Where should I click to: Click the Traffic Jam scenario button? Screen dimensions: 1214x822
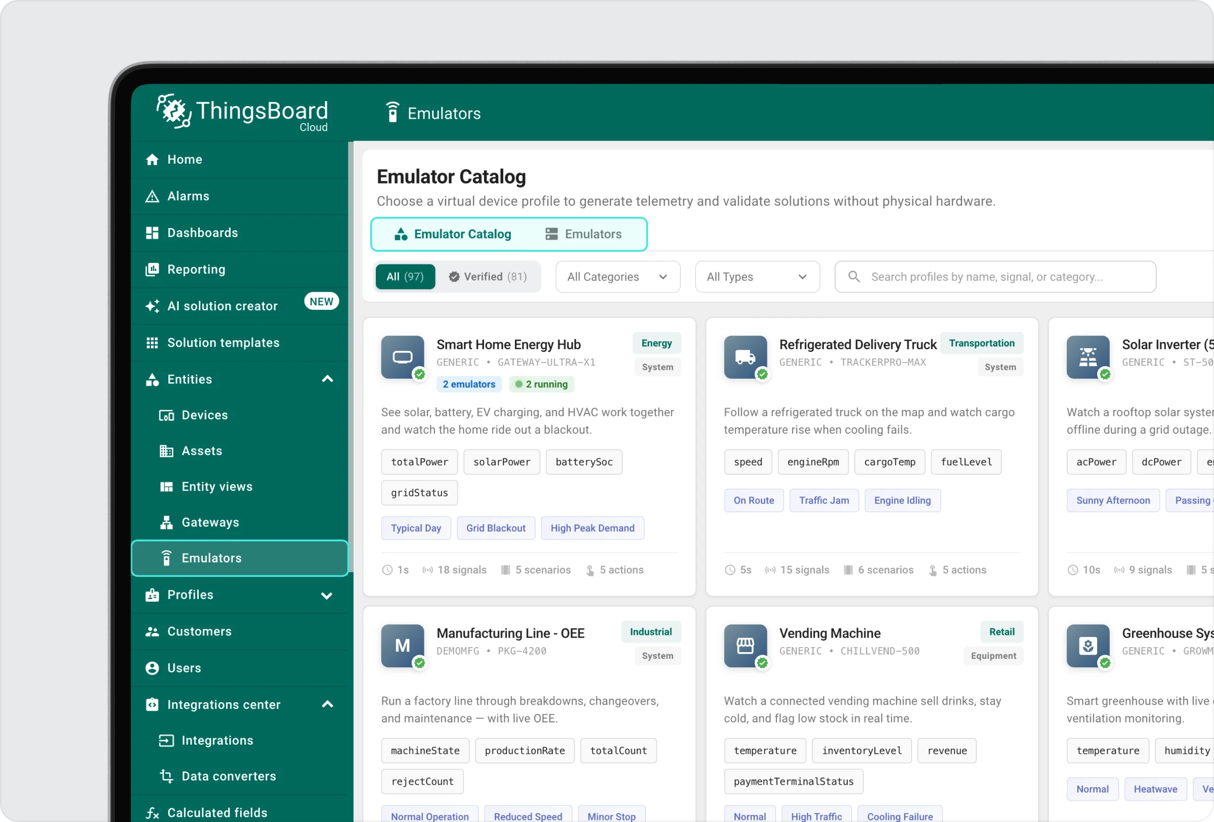click(823, 500)
